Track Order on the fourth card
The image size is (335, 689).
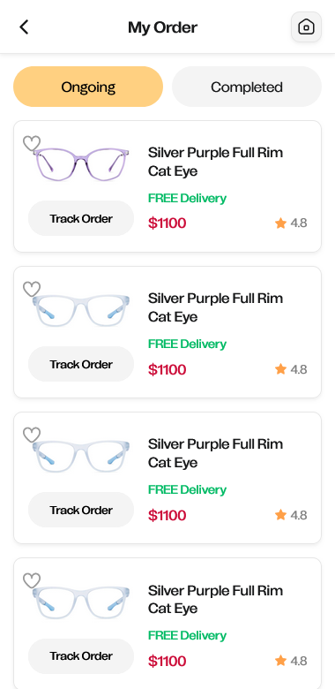[x=81, y=656]
